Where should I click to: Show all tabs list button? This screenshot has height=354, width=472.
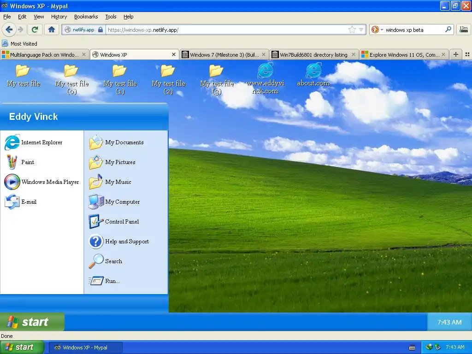(467, 54)
